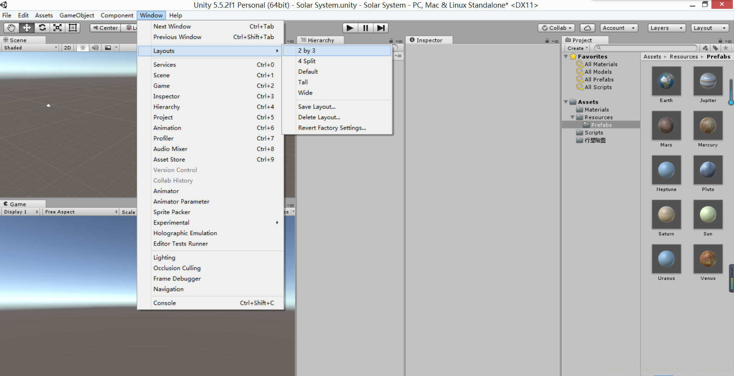734x376 pixels.
Task: Select the Neptune prefab
Action: [x=666, y=170]
